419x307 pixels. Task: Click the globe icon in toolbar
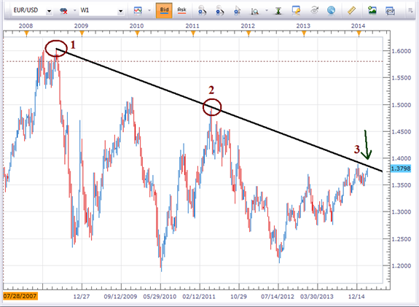331,10
